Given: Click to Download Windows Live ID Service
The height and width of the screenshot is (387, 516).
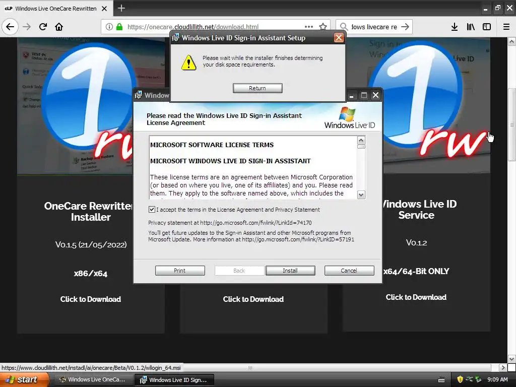Looking at the screenshot, I should point(416,297).
